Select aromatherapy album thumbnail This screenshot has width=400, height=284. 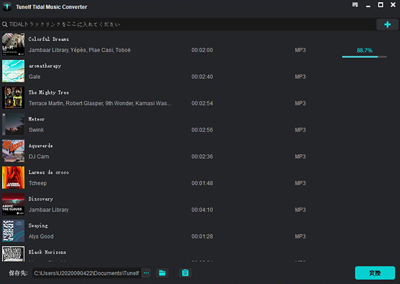(x=13, y=71)
